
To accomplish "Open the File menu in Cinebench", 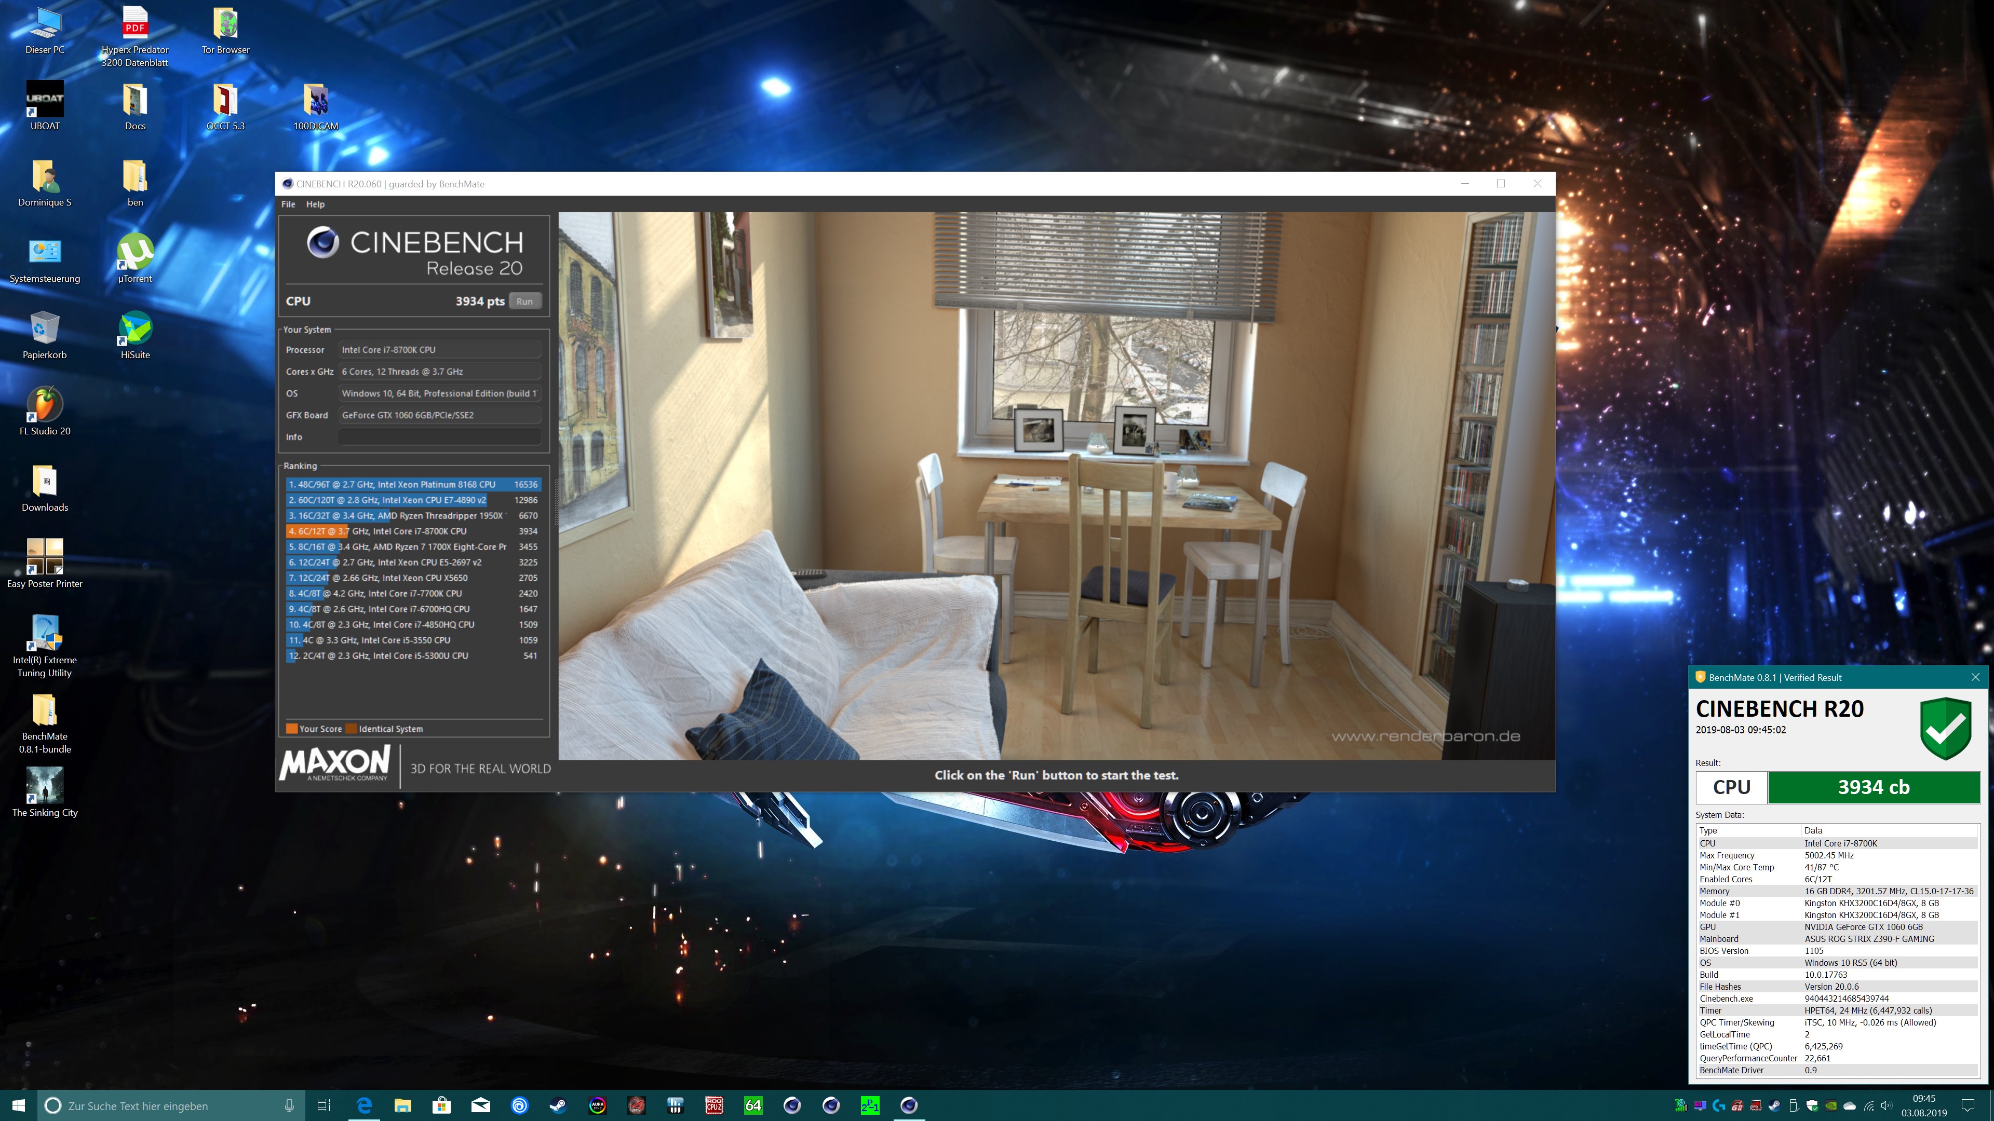I will [288, 204].
